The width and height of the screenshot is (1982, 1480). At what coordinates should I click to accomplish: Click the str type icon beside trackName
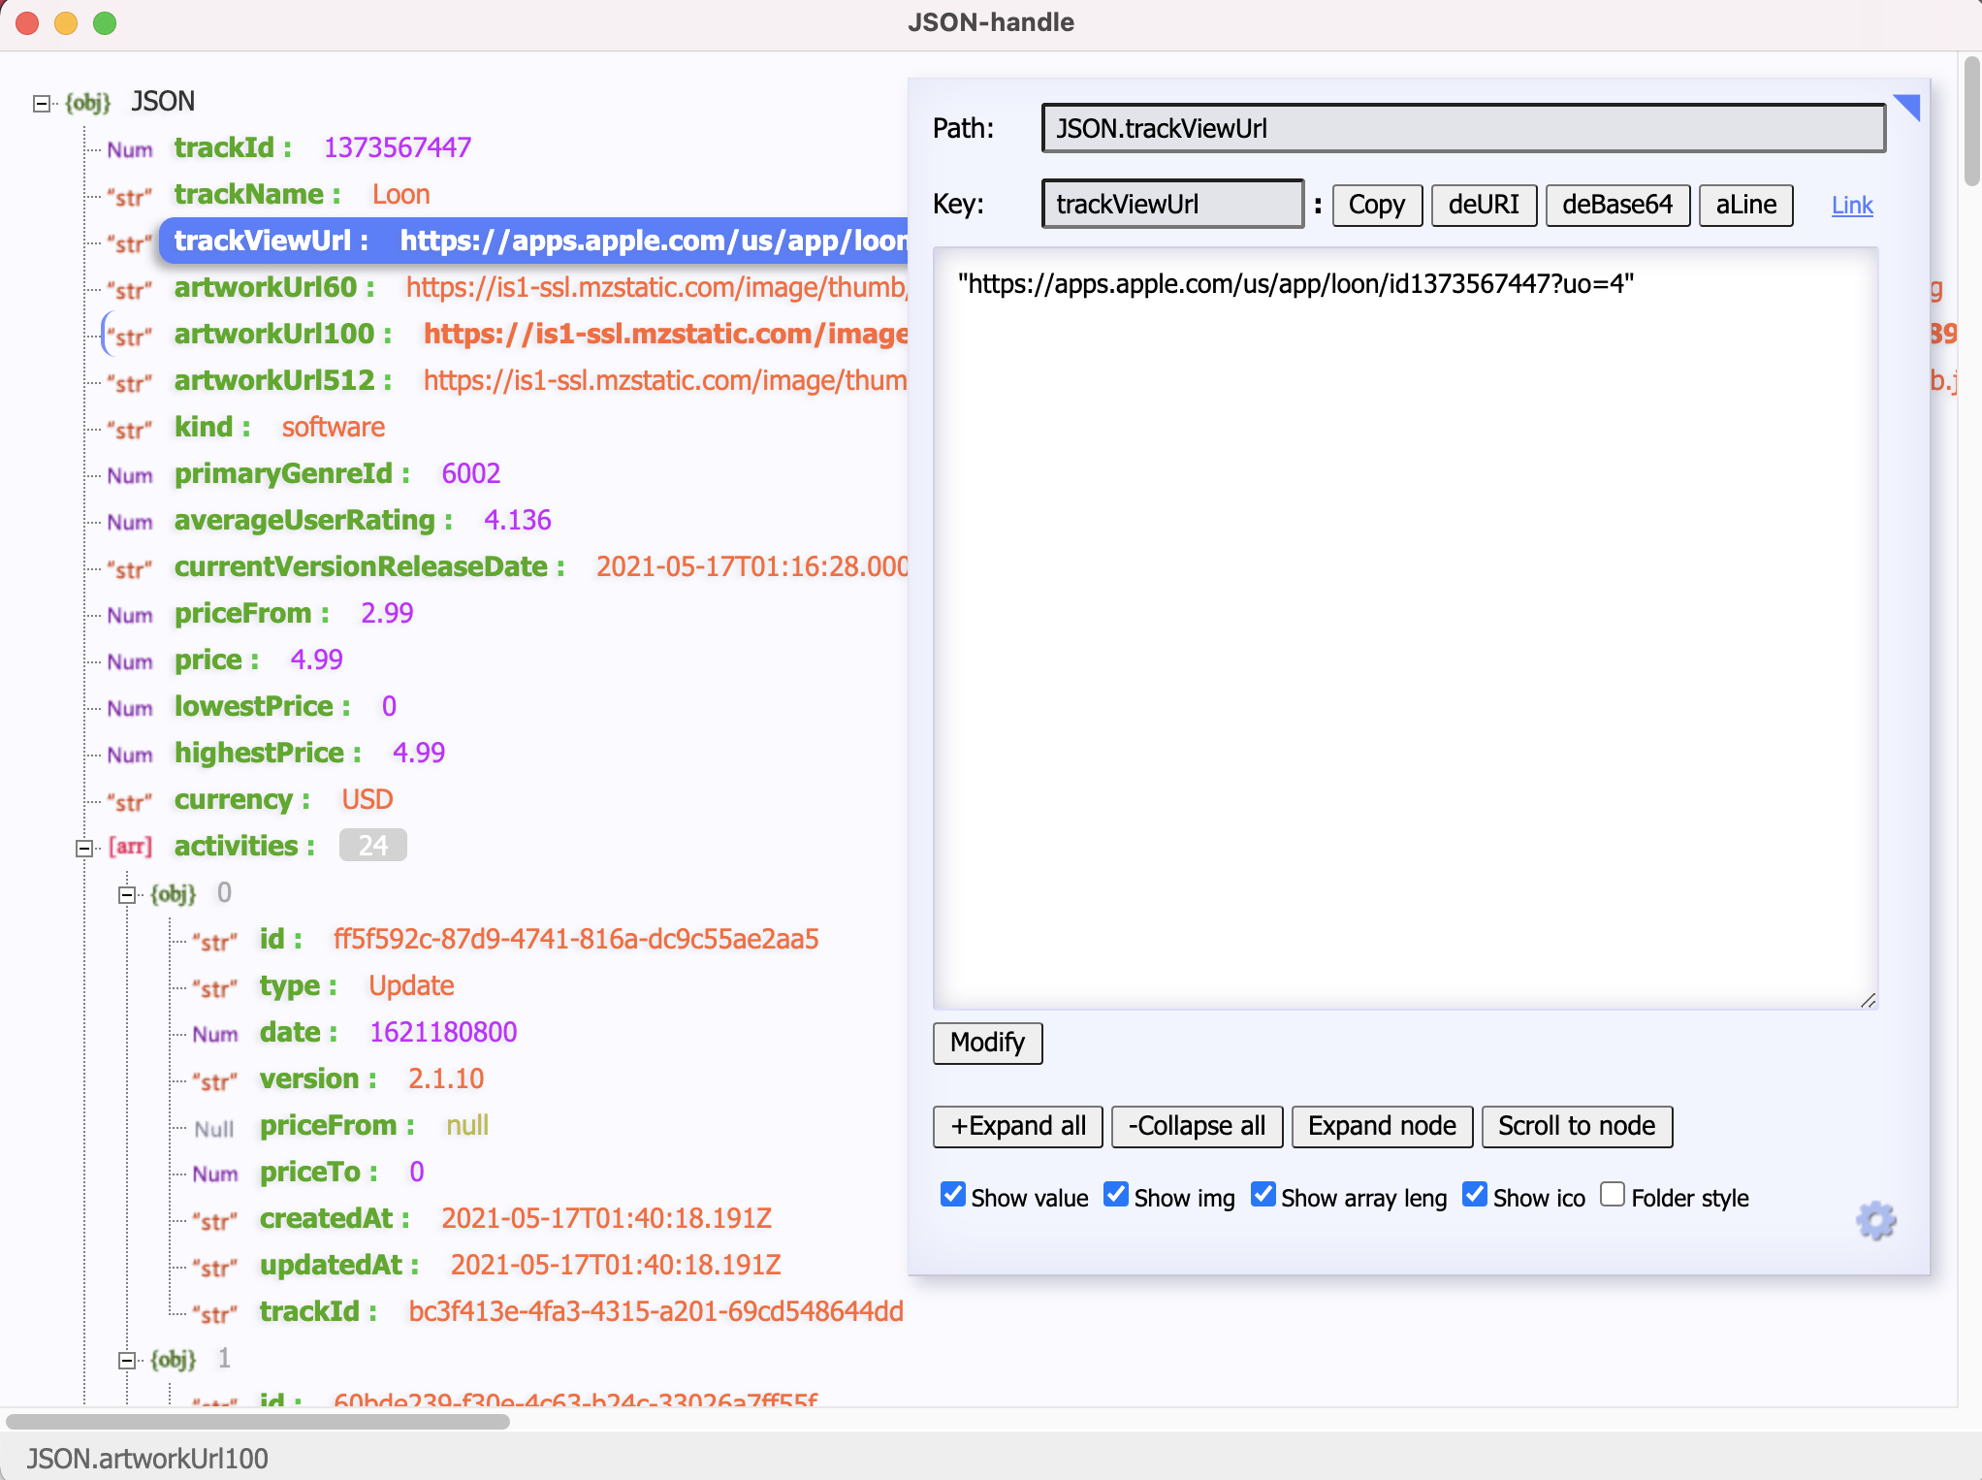point(130,197)
